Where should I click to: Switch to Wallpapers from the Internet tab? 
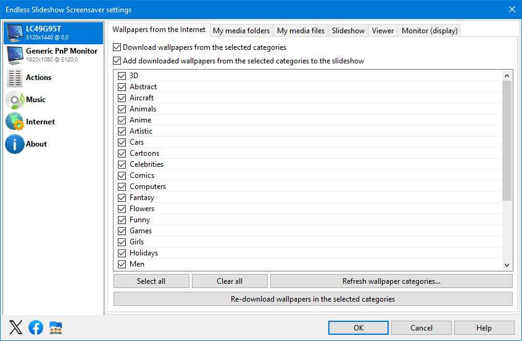point(159,30)
